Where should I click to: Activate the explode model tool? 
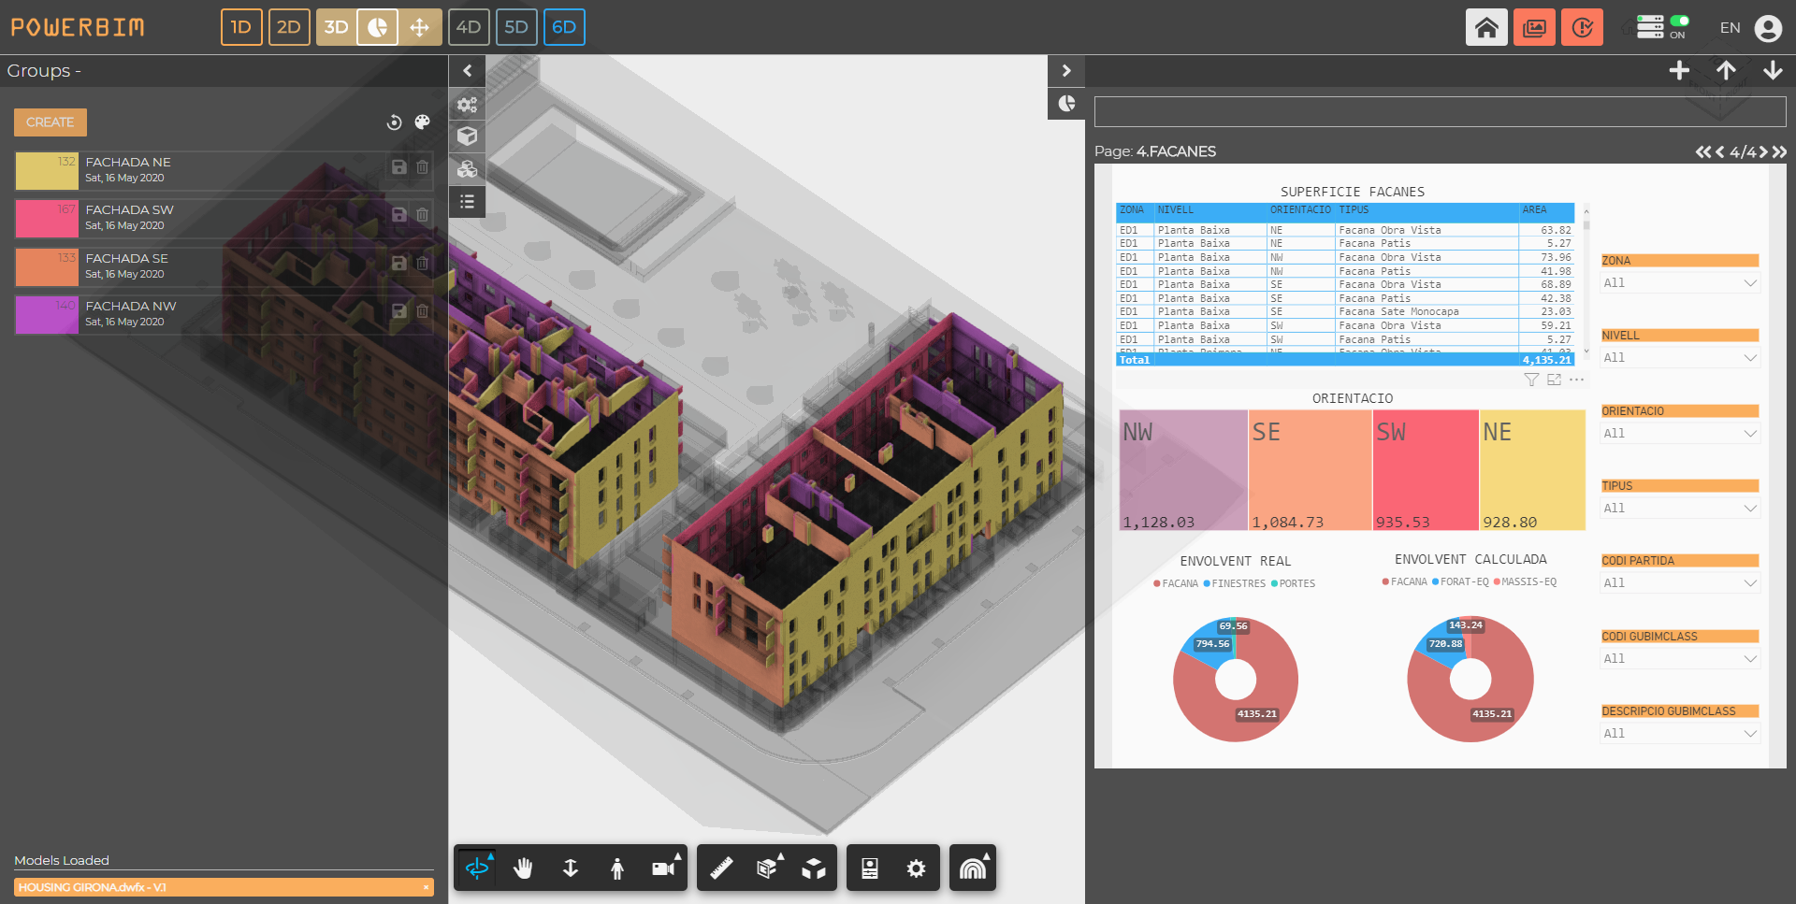coord(814,868)
